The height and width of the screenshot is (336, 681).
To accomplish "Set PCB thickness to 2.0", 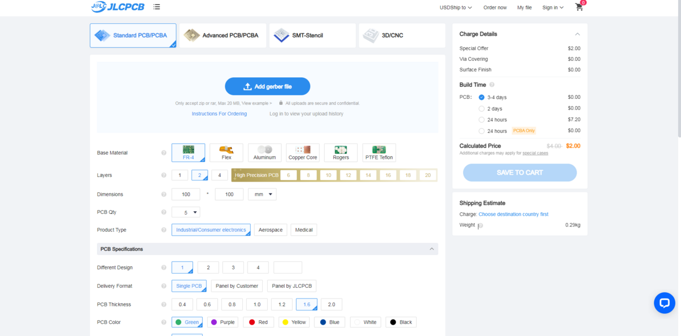I will click(x=331, y=305).
